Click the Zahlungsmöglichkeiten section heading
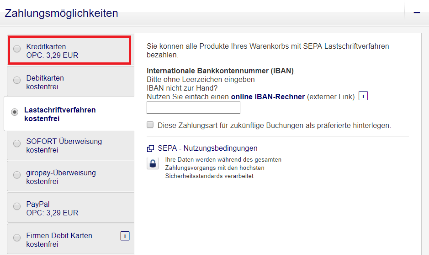This screenshot has width=429, height=255. 61,13
